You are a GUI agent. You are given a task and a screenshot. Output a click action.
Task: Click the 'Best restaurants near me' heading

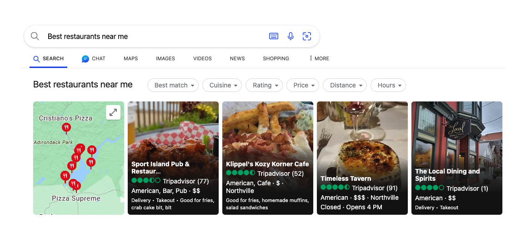pos(83,85)
